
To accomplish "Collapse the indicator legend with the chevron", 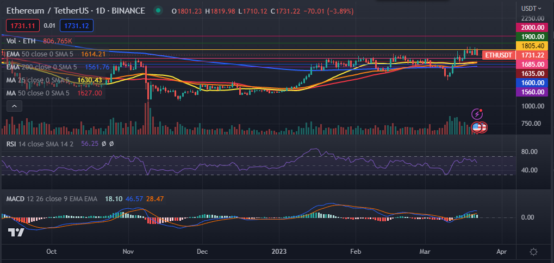I will tap(14, 106).
